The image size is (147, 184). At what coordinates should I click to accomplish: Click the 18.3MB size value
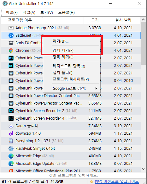95,164
